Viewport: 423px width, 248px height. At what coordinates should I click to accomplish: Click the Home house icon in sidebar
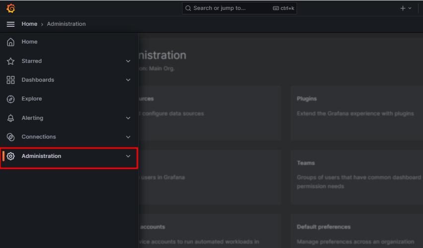tap(10, 42)
